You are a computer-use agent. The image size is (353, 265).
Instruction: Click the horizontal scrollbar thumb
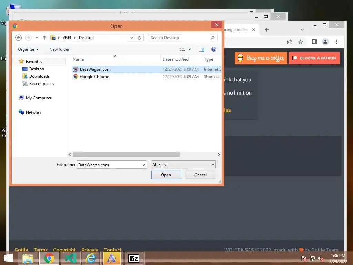click(x=126, y=154)
